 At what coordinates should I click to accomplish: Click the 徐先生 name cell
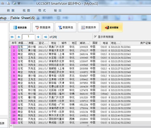tap(33, 83)
